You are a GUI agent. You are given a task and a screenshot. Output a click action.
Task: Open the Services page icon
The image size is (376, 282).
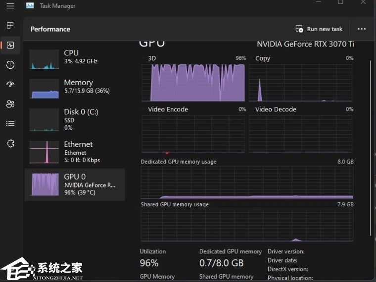tap(10, 143)
